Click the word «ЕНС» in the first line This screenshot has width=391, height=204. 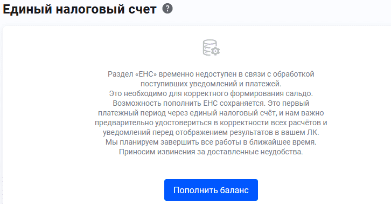[146, 74]
